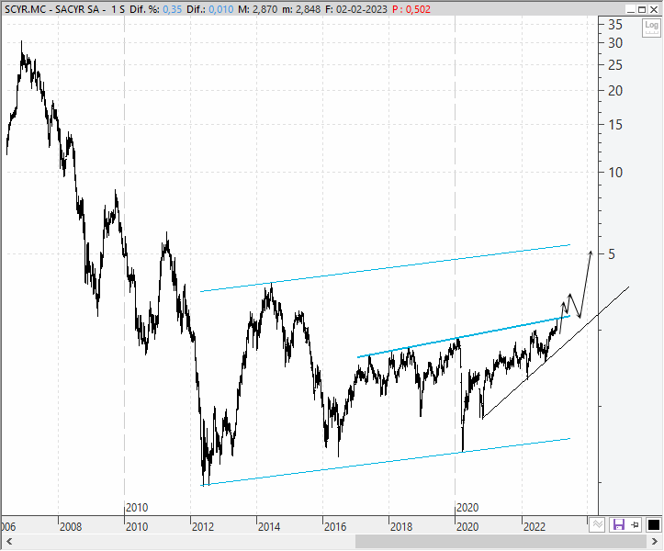The width and height of the screenshot is (664, 551).
Task: Toggle the Log scale button
Action: pyautogui.click(x=651, y=28)
